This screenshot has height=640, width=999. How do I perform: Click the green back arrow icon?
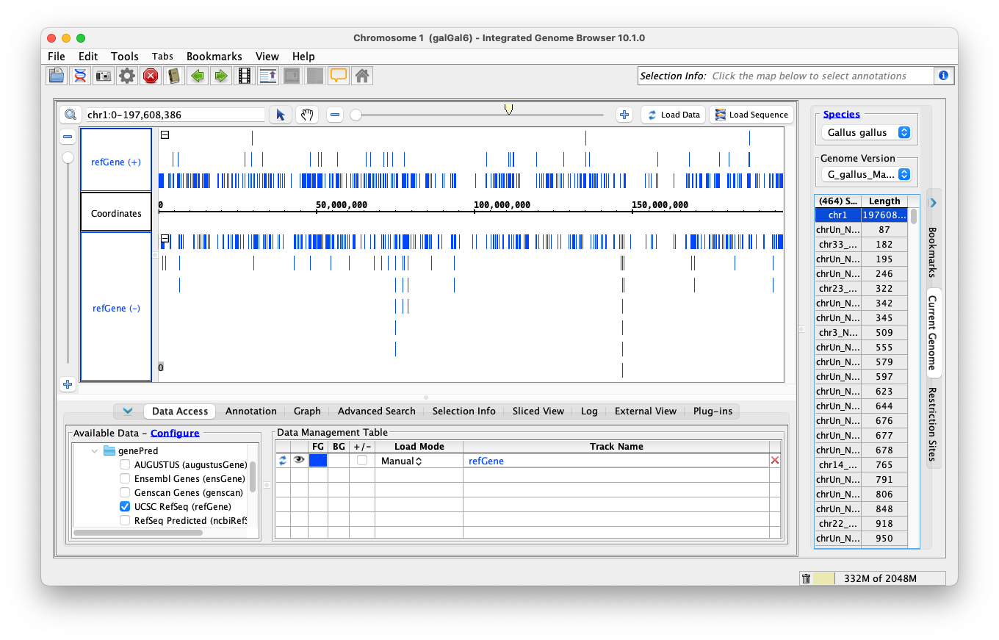197,76
